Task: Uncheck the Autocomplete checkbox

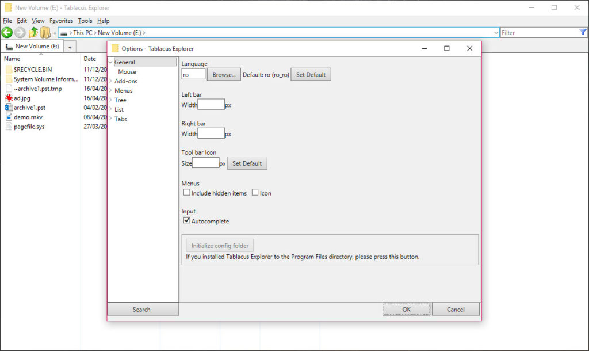Action: (x=187, y=220)
